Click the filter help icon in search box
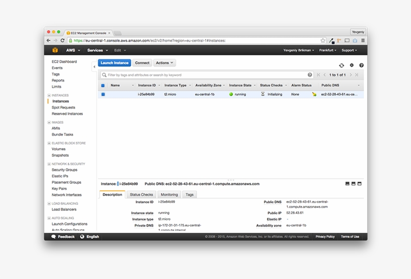The height and width of the screenshot is (279, 411). (x=310, y=75)
